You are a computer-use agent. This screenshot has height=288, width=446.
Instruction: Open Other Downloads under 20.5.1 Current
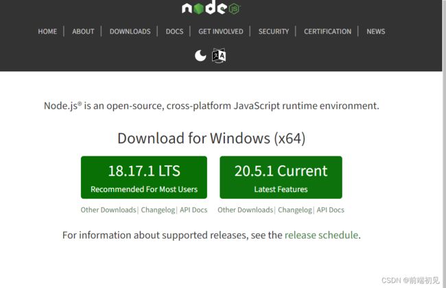[x=245, y=210]
